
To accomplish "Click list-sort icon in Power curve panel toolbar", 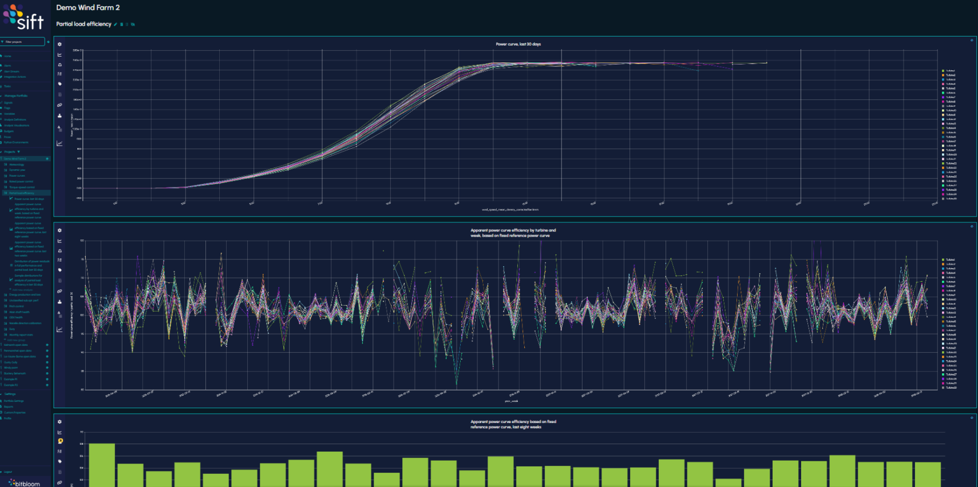I will pos(60,74).
